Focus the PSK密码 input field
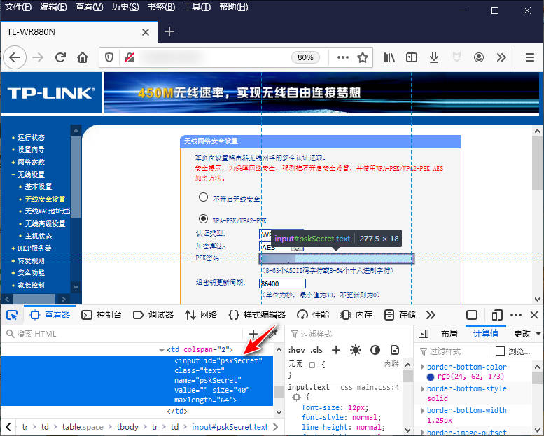The height and width of the screenshot is (436, 544). pos(337,258)
